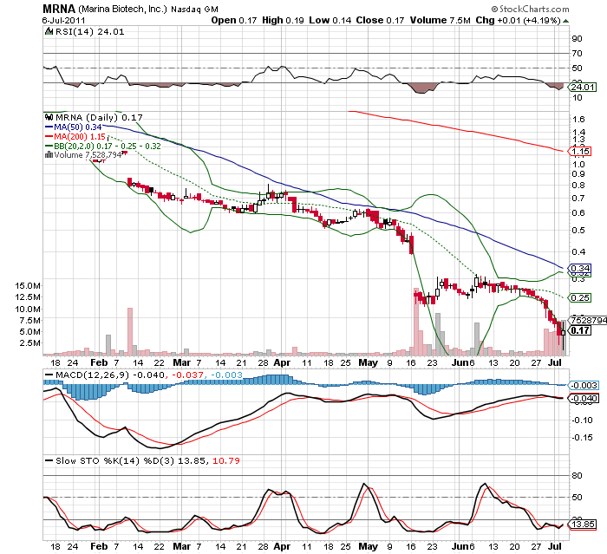Select the green 0.25 Bollinger middle value tag
Viewport: 607px width, 554px height.
[579, 297]
